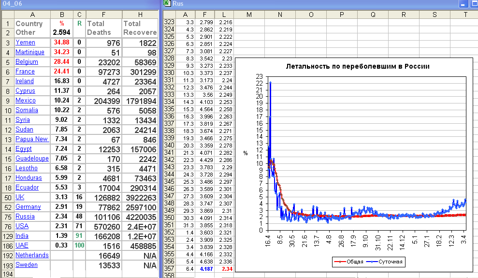Screen dimensions: 478x278
Task: Click cell showing 2.594 under the % header
Action: (61, 32)
